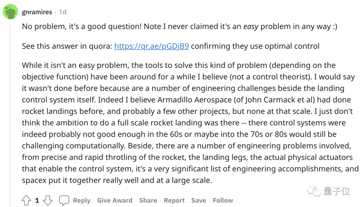Click the speech bubble reply icon

pyautogui.click(x=64, y=200)
